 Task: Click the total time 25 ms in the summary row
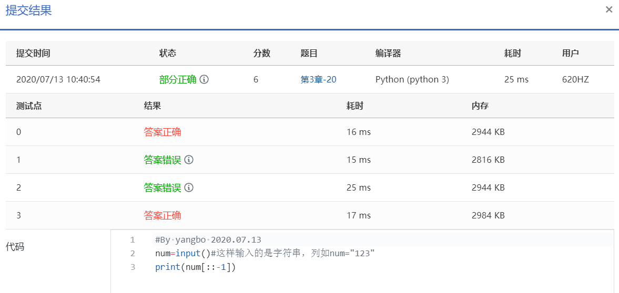click(516, 79)
